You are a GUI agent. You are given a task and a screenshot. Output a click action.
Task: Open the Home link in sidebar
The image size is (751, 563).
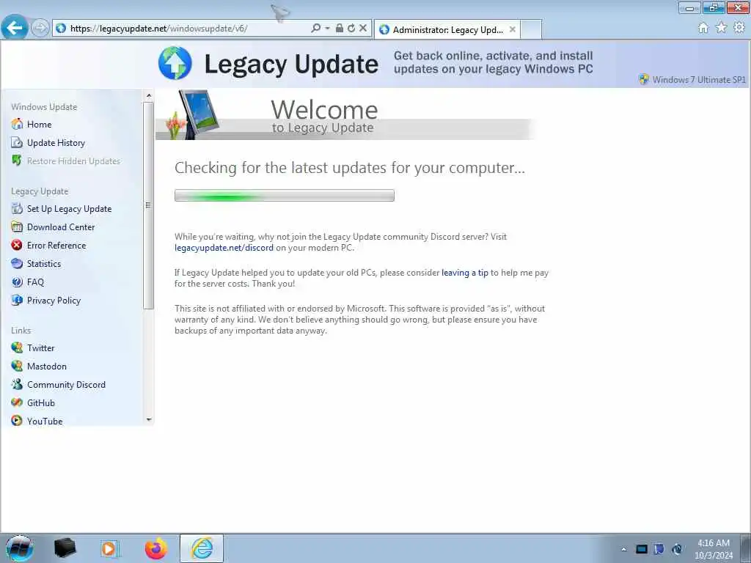[x=40, y=125]
